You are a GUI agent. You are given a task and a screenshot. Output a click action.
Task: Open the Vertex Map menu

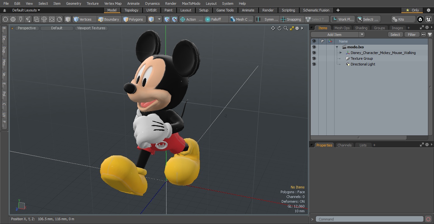pyautogui.click(x=113, y=3)
